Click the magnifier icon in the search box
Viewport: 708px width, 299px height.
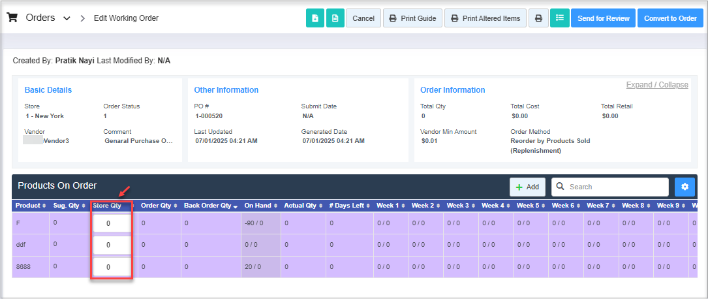click(x=560, y=187)
